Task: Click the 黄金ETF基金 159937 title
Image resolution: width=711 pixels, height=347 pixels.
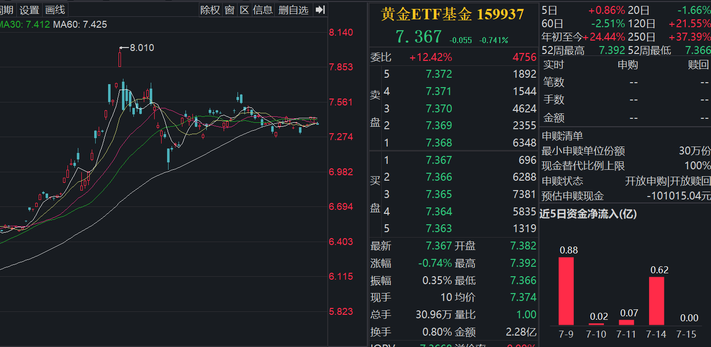Action: [x=452, y=14]
